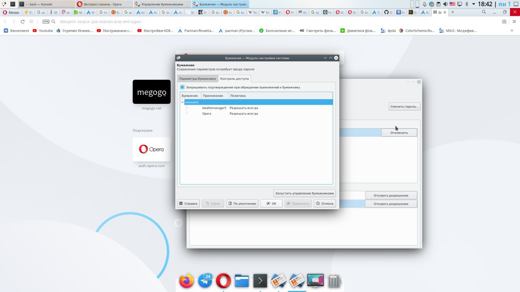Viewport: 520px width, 292px height.
Task: Toggle the confirmation prompt checkbox for wallet access
Action: pyautogui.click(x=182, y=87)
